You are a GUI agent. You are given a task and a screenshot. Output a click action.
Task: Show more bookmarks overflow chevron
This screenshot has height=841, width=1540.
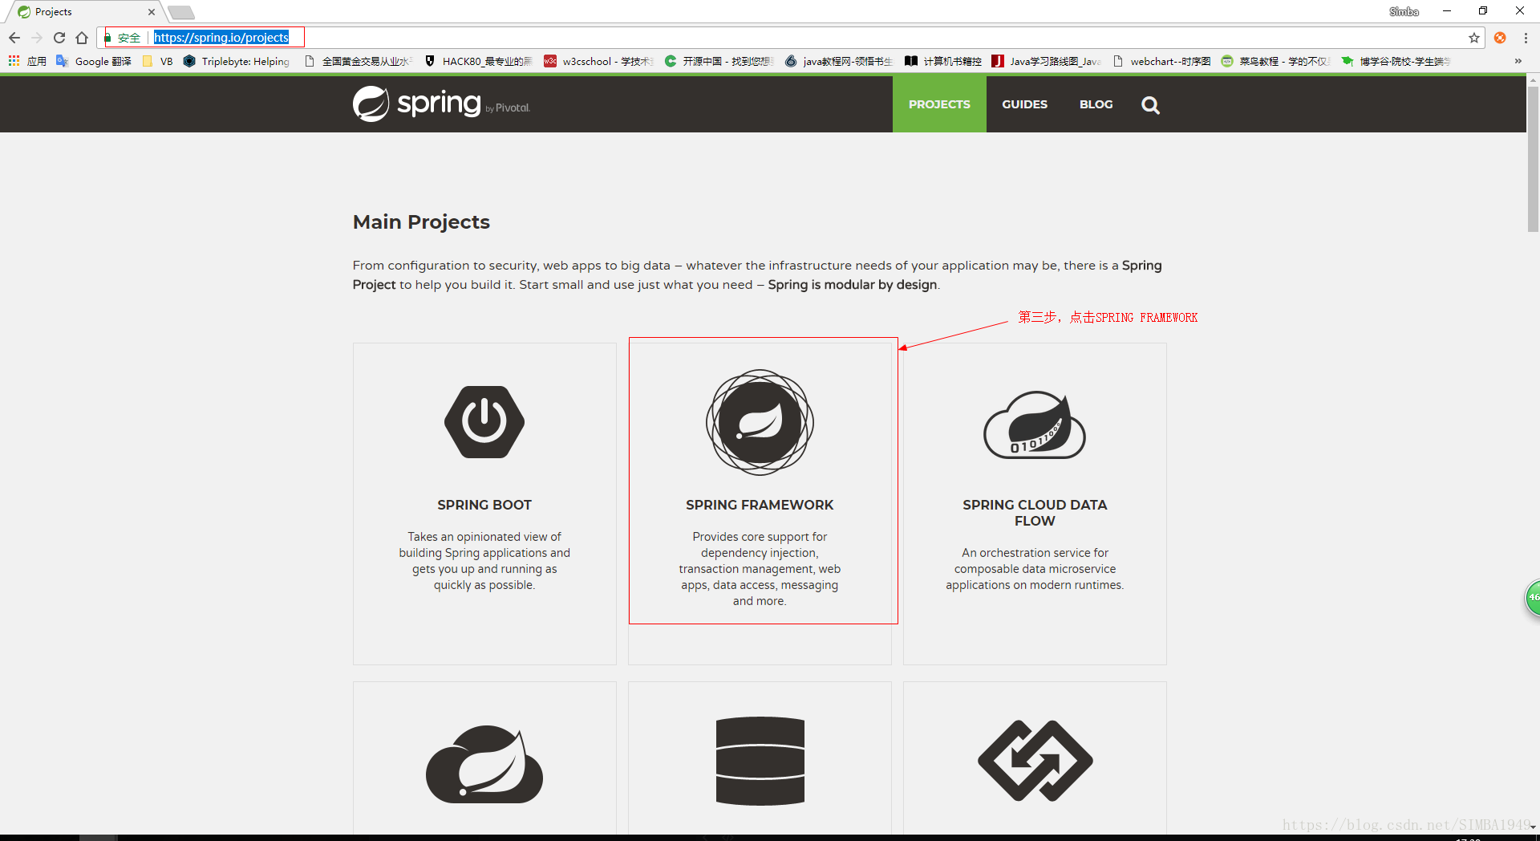[x=1518, y=61]
